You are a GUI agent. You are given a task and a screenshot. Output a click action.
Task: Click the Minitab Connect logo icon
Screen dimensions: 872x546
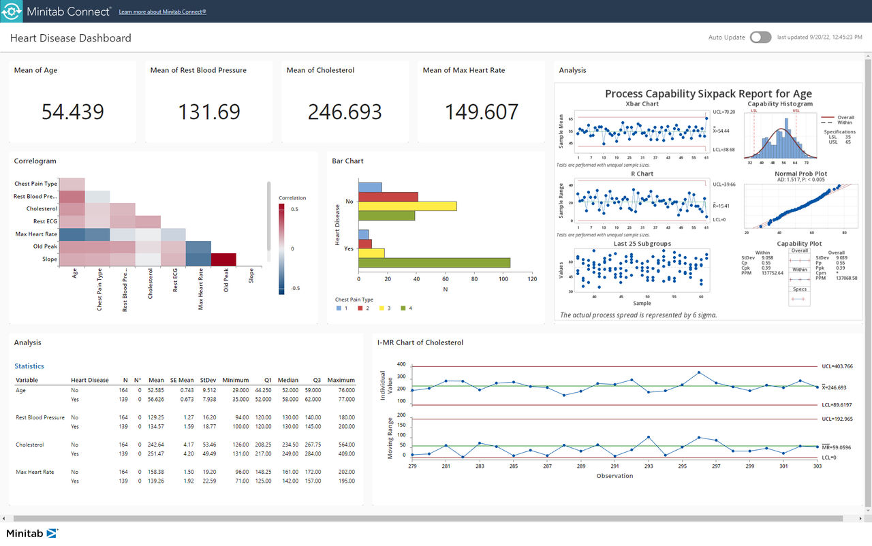click(12, 12)
